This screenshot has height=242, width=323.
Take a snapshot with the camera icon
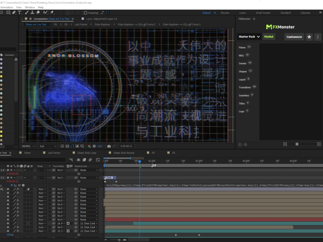click(x=109, y=146)
